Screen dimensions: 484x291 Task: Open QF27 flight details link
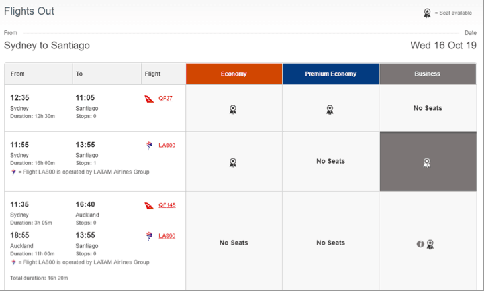166,99
